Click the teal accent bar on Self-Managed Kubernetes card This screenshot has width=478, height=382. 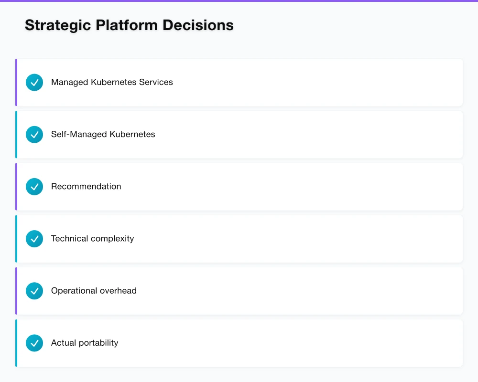pyautogui.click(x=16, y=135)
